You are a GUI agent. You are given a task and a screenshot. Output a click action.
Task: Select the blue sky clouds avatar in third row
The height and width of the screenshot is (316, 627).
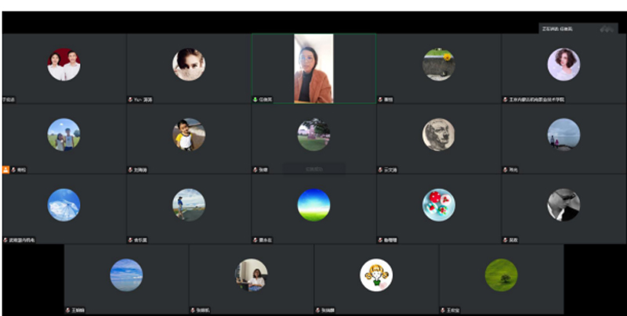63,205
